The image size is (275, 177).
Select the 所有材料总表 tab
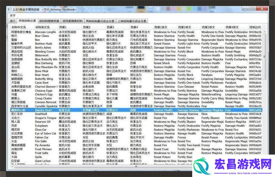(27, 21)
